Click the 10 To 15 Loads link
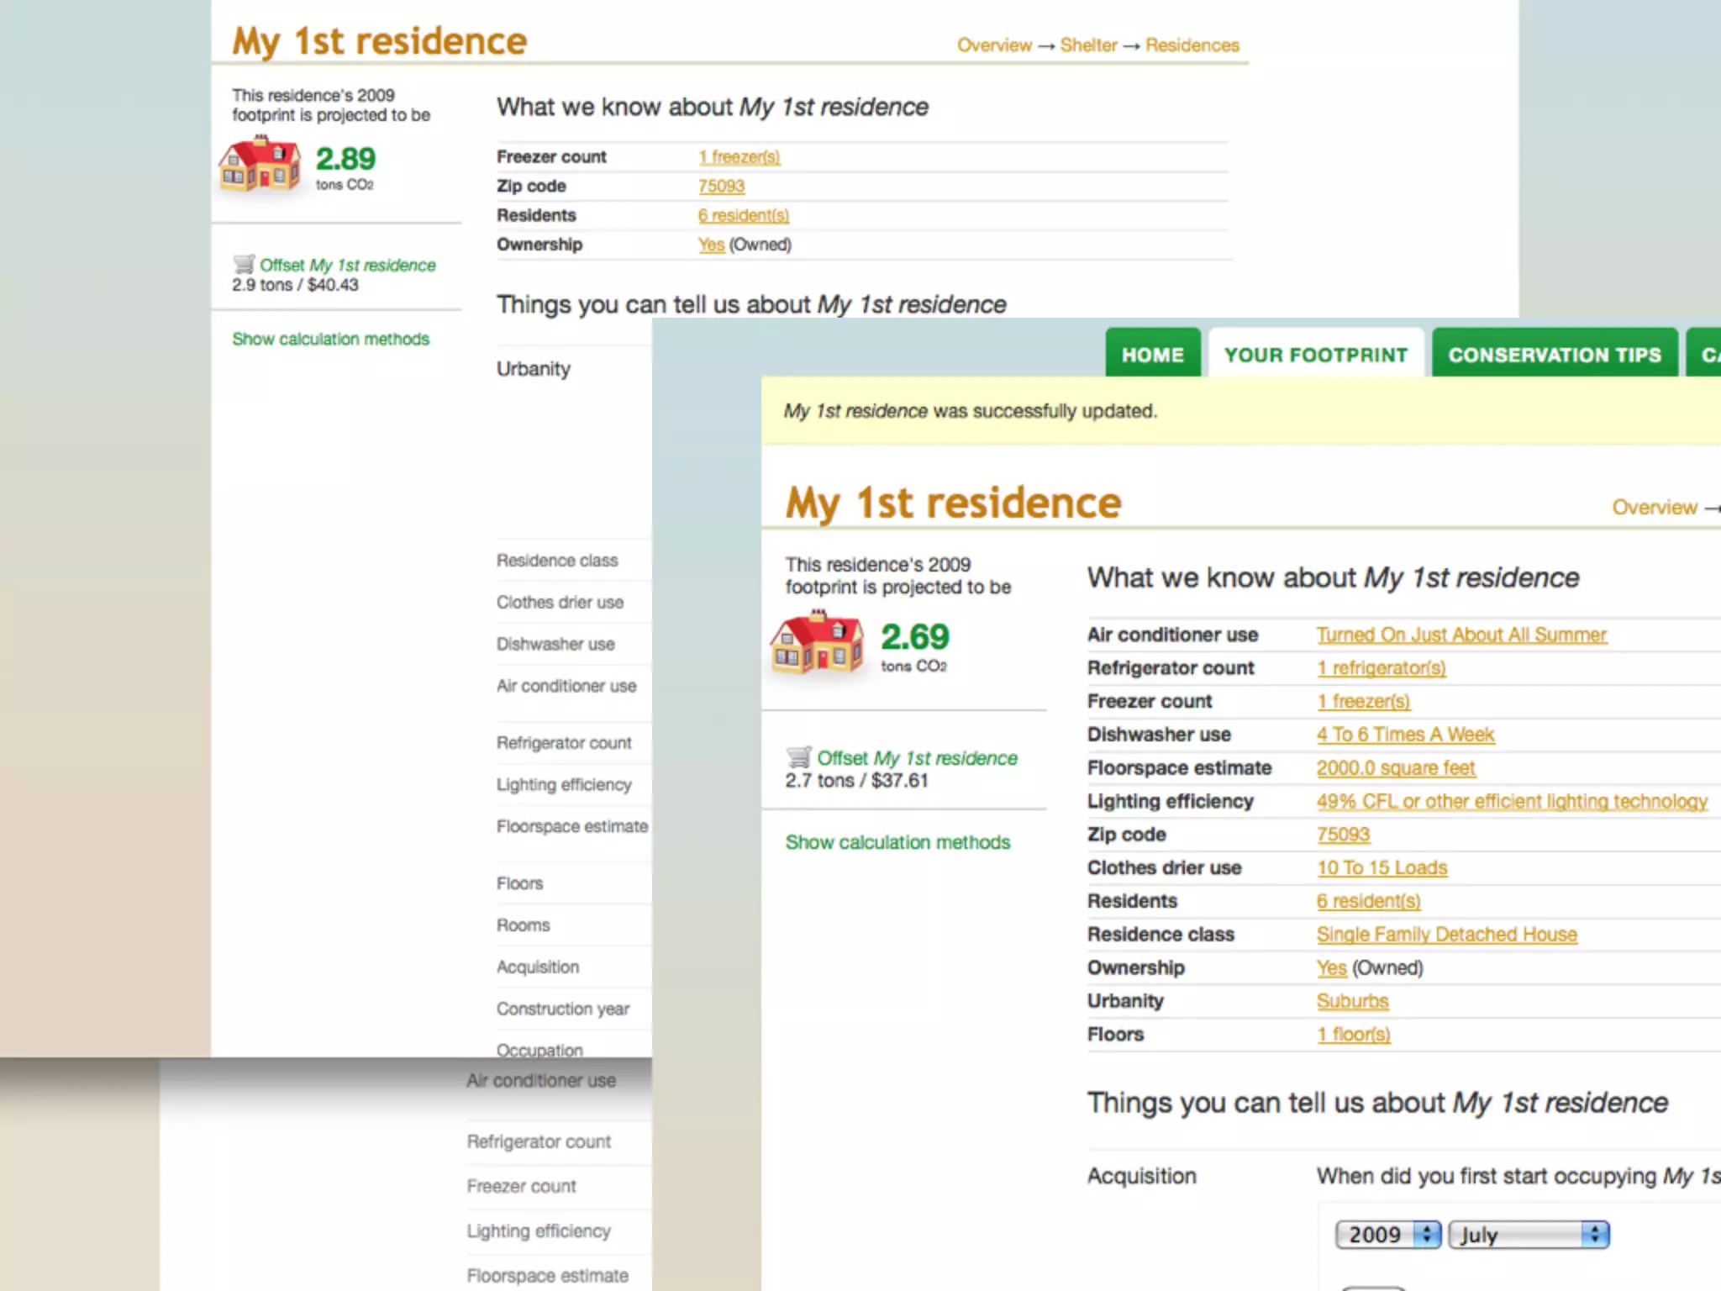 coord(1382,867)
